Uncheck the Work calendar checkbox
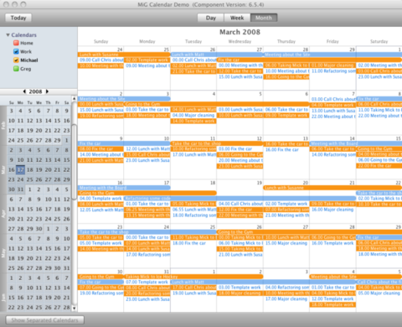 tap(16, 51)
